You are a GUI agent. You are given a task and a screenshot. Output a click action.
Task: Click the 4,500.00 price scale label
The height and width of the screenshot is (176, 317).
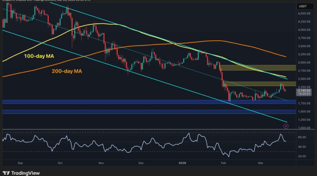(305, 13)
